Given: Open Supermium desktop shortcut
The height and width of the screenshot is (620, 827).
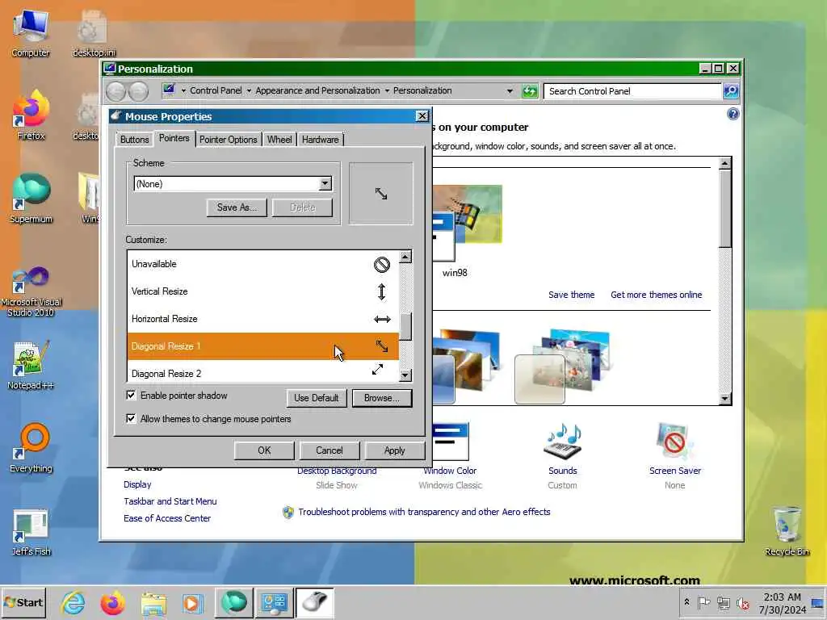Looking at the screenshot, I should [31, 199].
